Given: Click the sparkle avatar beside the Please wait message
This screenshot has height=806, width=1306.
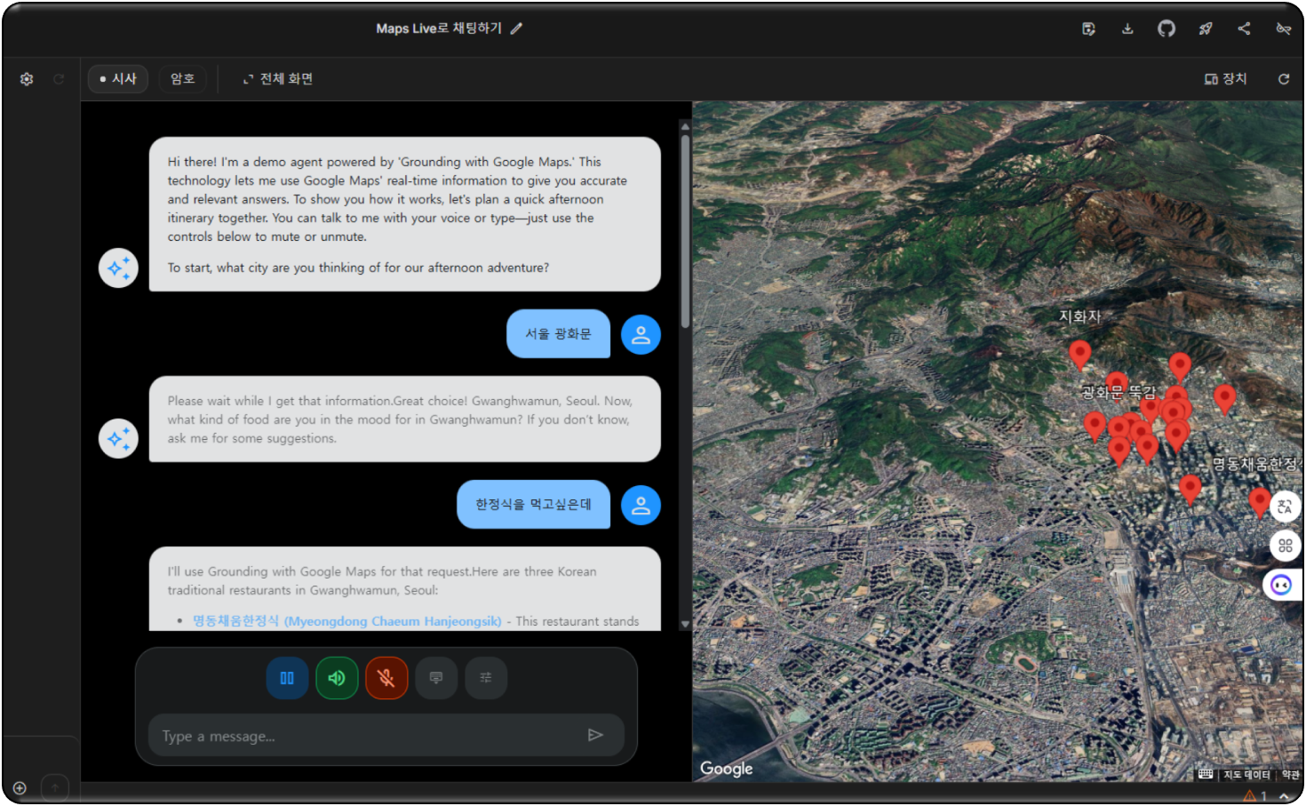Looking at the screenshot, I should 118,438.
